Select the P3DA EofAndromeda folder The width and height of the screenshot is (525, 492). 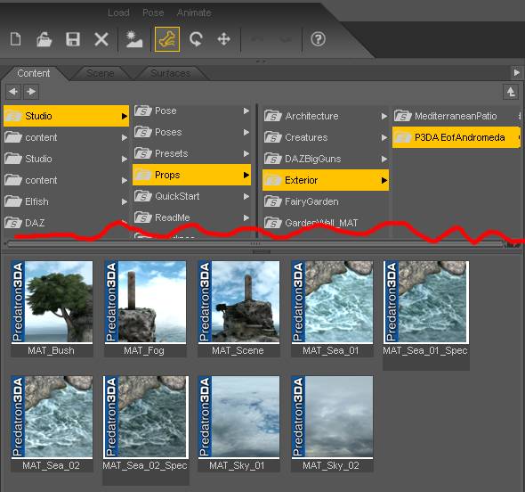tap(456, 137)
